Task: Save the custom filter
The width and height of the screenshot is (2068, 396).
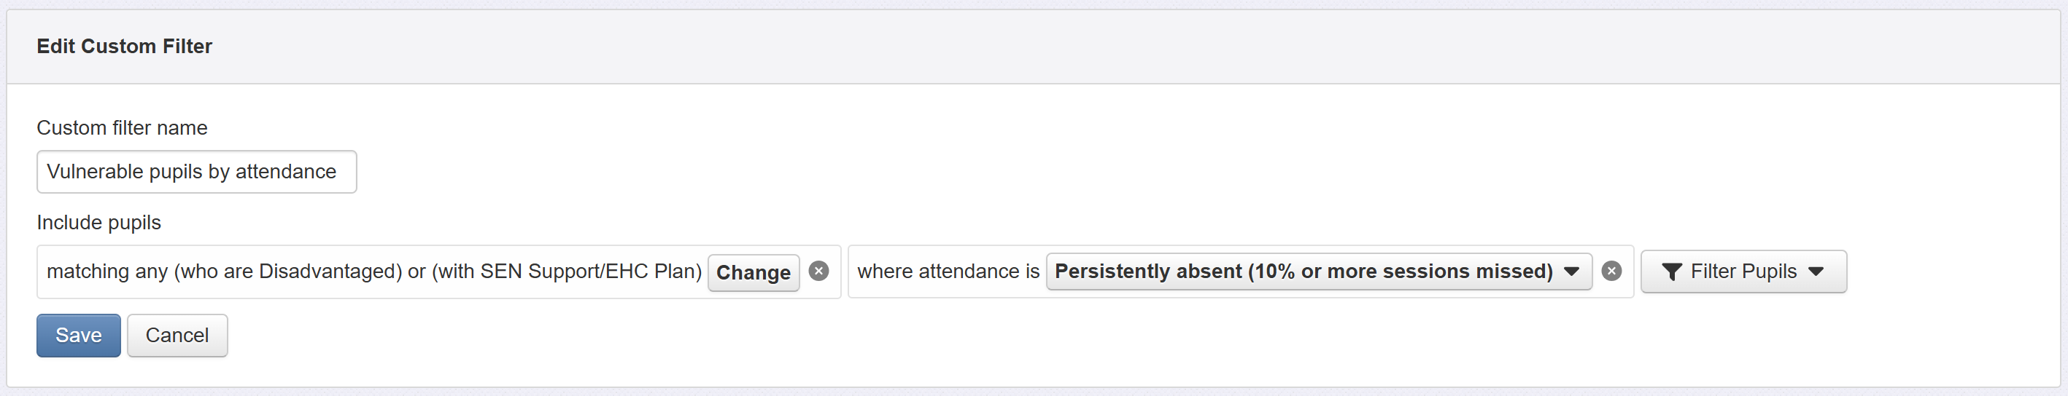Action: [x=78, y=335]
